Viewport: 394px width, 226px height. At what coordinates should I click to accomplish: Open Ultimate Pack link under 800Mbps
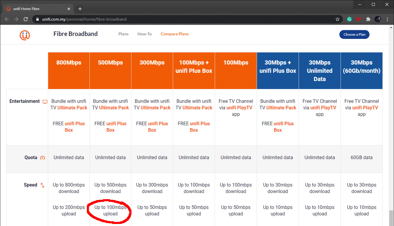[72, 108]
